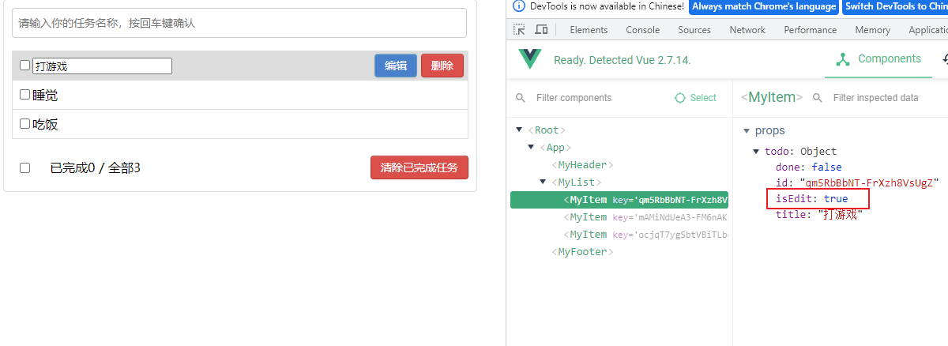Click the Components tree icon
948x346 pixels.
[x=843, y=59]
